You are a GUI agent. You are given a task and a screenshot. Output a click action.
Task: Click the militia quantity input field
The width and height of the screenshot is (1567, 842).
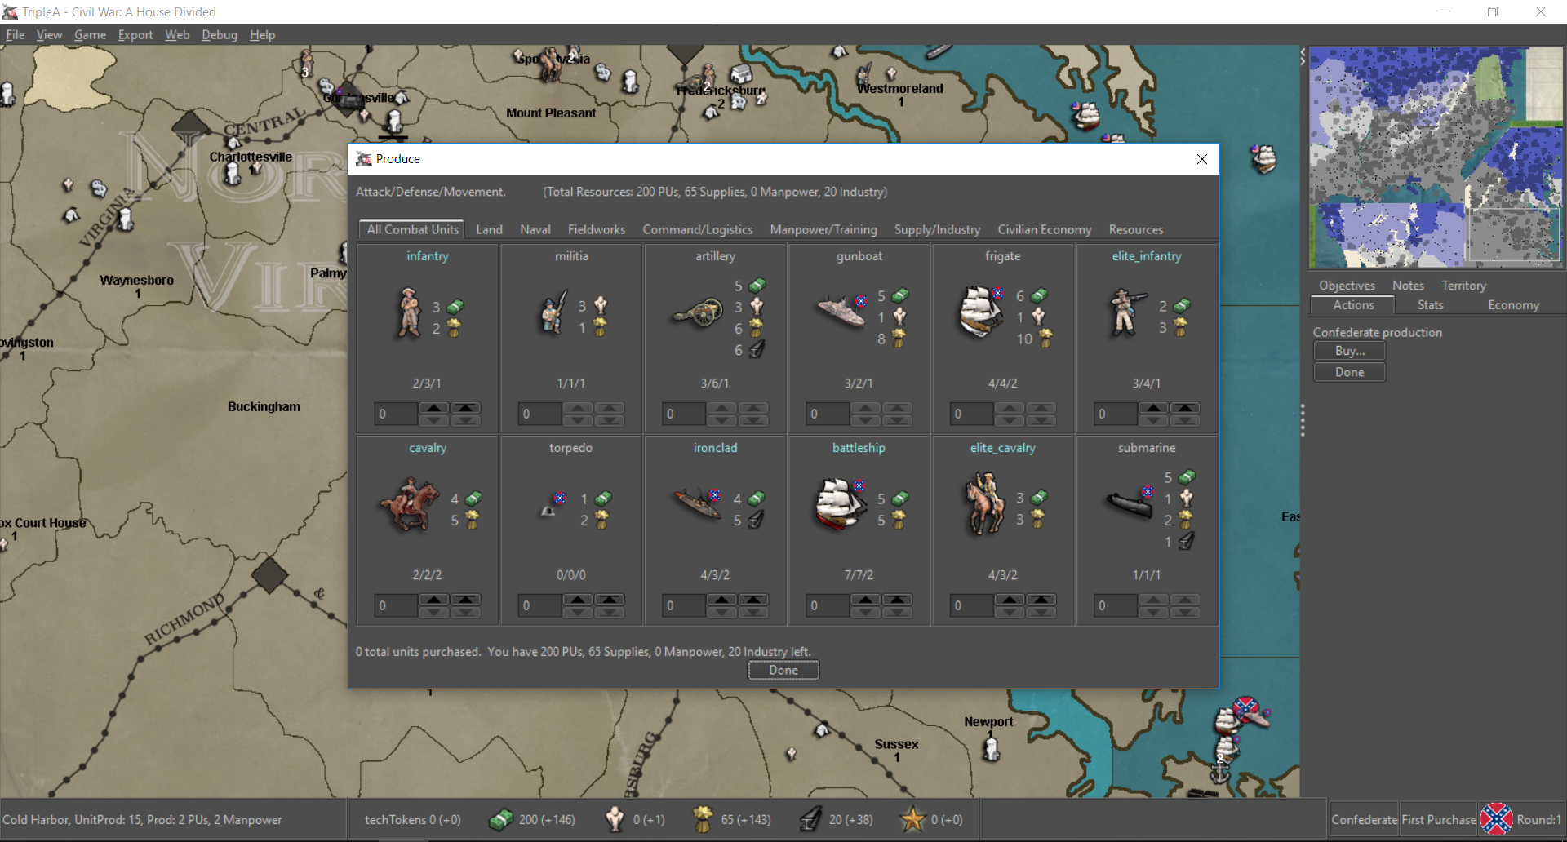(539, 414)
